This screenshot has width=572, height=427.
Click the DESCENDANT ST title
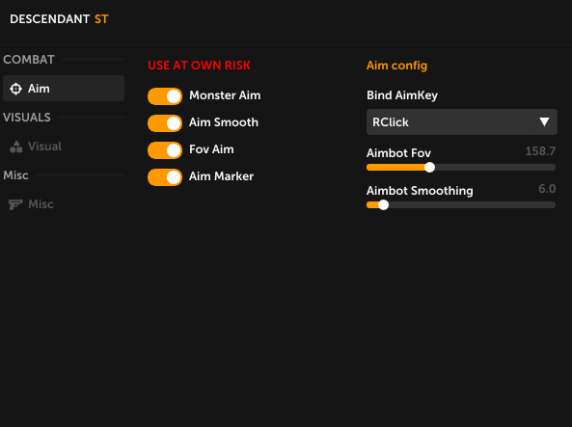59,19
